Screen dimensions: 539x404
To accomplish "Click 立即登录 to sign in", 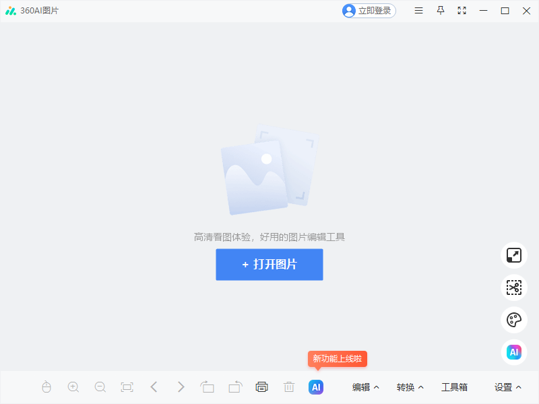I will (x=369, y=11).
